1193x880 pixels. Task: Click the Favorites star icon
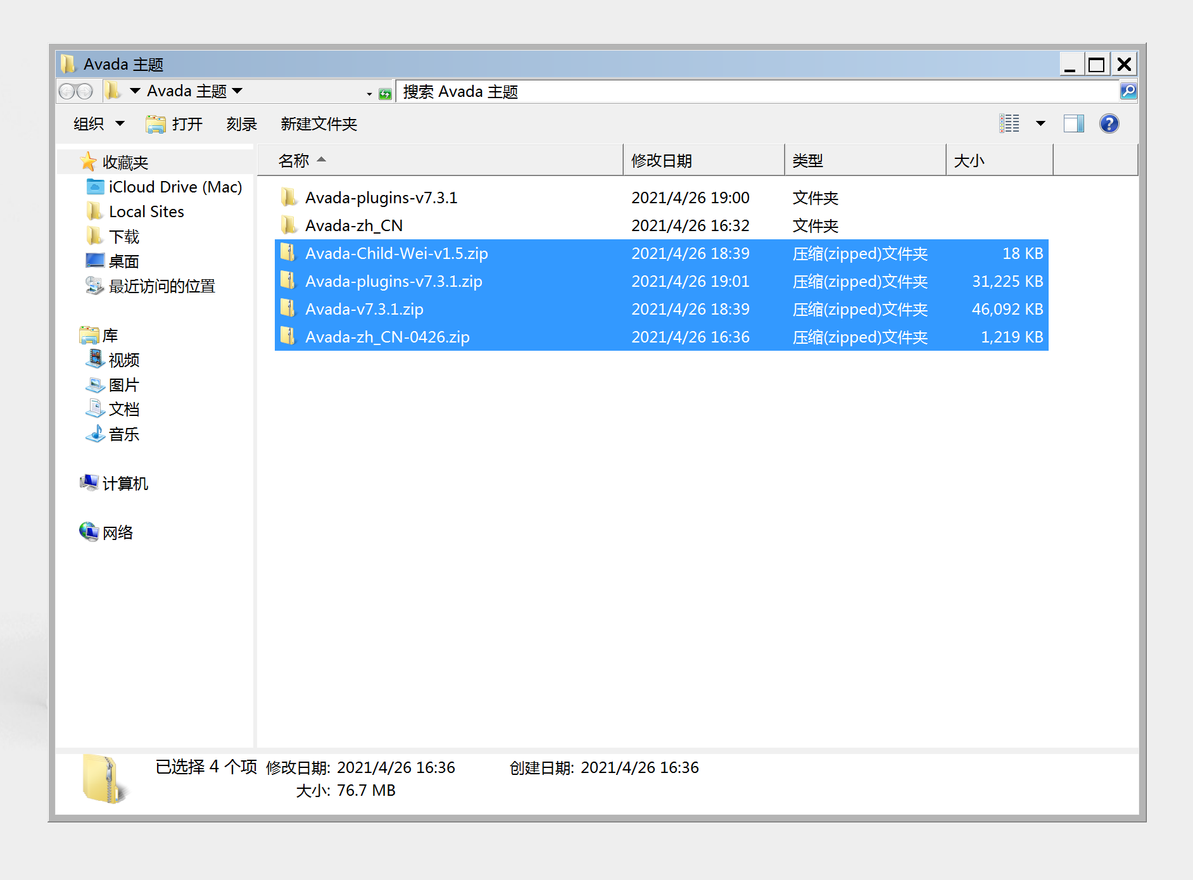(89, 161)
